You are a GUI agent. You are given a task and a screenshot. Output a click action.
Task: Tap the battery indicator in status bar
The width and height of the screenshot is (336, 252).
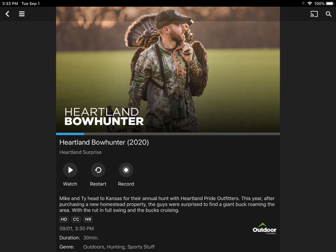point(330,3)
